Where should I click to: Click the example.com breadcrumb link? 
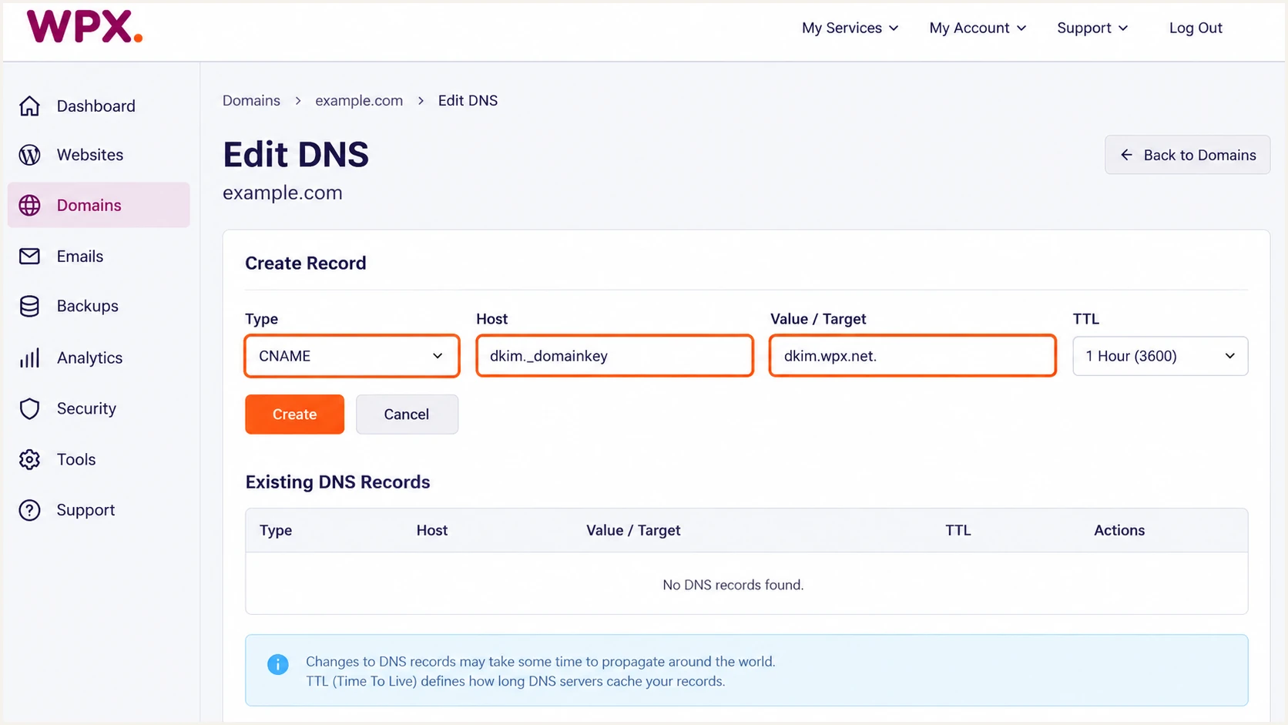coord(359,101)
